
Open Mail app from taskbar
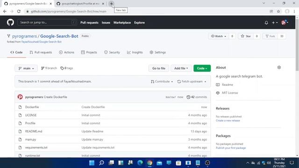159,163
